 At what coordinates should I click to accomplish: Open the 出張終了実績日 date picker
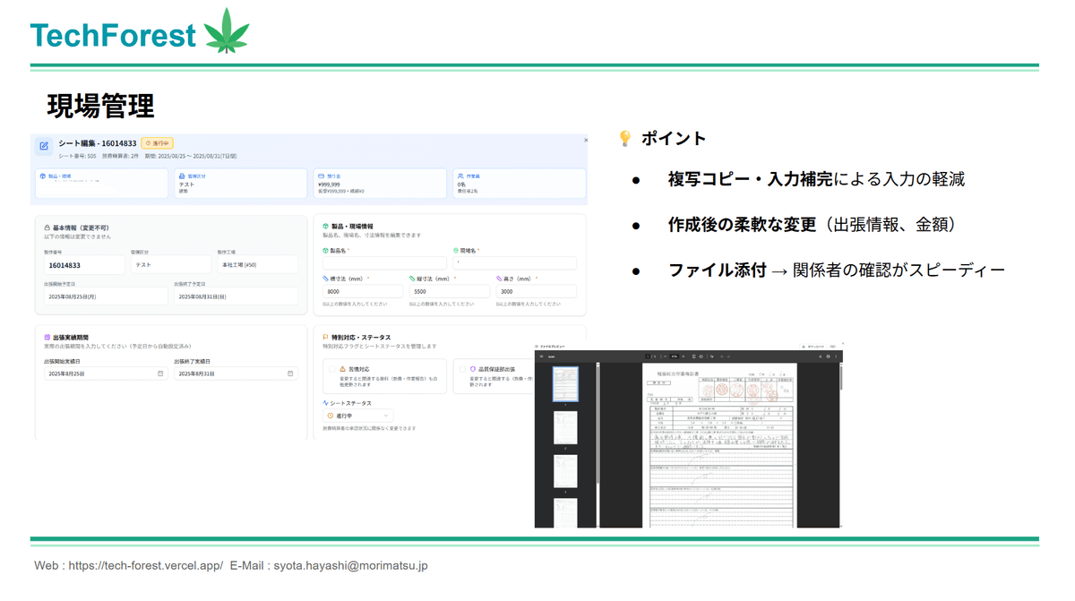[x=289, y=373]
